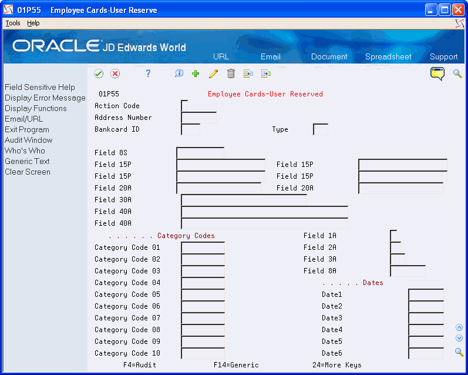Click the next record import icon
The height and width of the screenshot is (375, 468).
pyautogui.click(x=266, y=73)
